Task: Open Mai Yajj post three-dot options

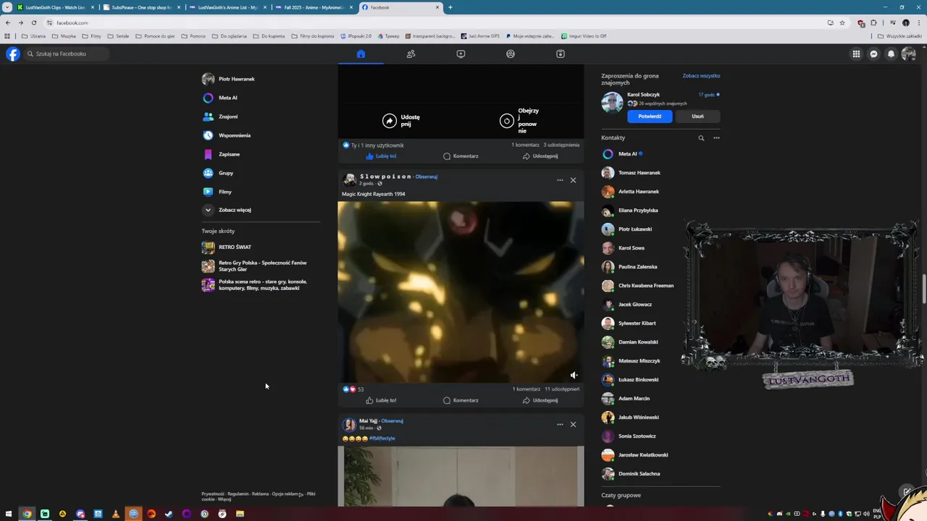Action: coord(560,424)
